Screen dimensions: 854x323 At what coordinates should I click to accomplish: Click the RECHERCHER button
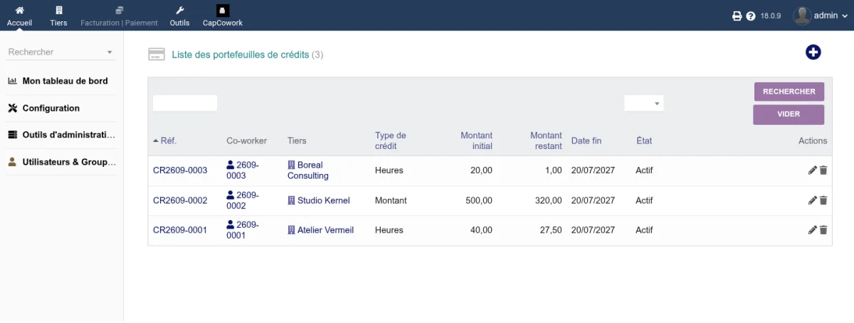point(789,92)
